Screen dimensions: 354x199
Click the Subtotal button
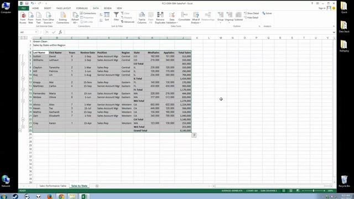coord(238,17)
